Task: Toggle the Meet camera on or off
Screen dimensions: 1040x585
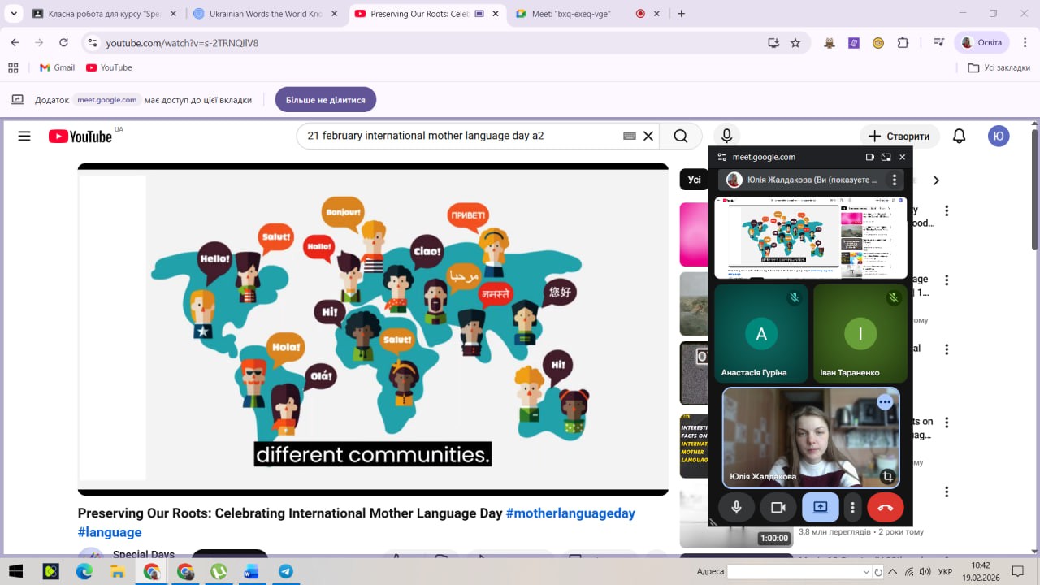Action: pyautogui.click(x=778, y=508)
